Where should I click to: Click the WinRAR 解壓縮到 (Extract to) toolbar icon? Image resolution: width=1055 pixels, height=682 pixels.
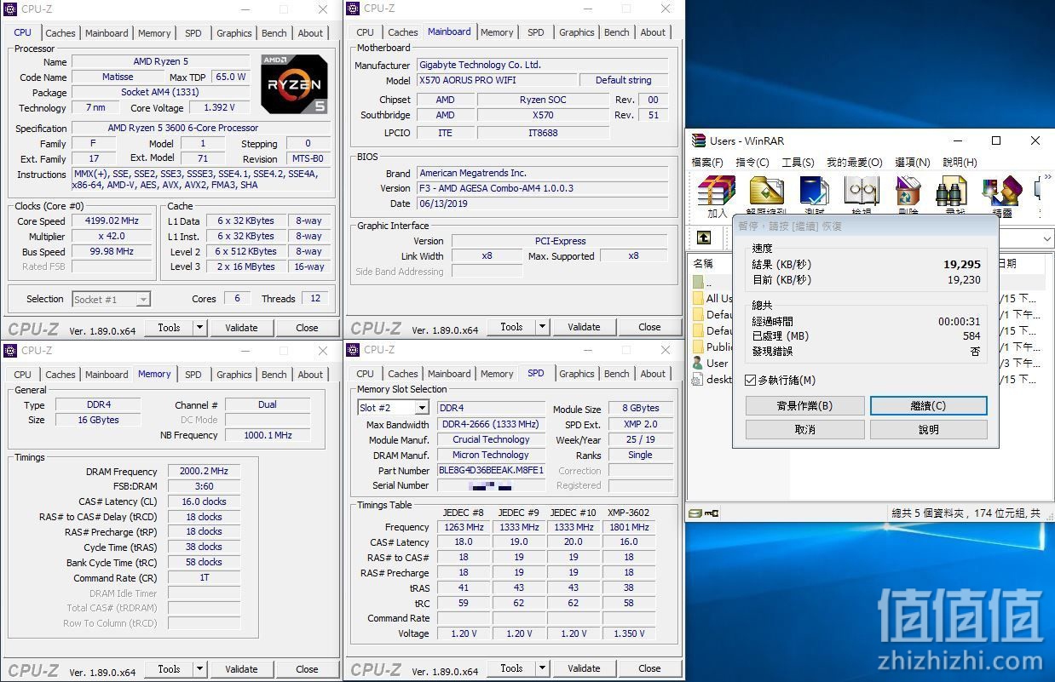click(765, 191)
